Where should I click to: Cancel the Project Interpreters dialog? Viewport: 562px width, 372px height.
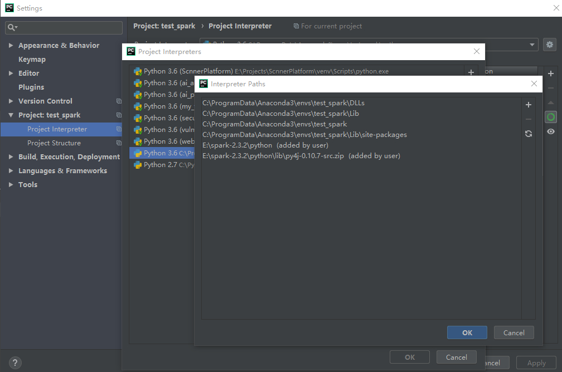[456, 358]
